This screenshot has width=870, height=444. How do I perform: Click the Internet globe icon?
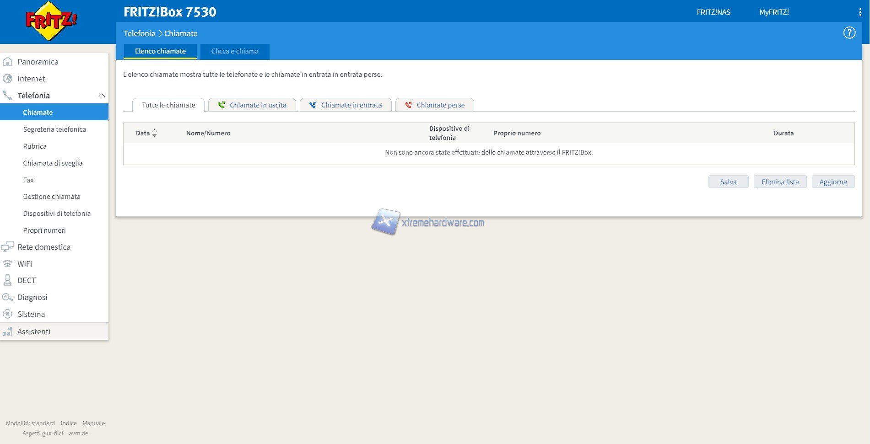coord(8,79)
